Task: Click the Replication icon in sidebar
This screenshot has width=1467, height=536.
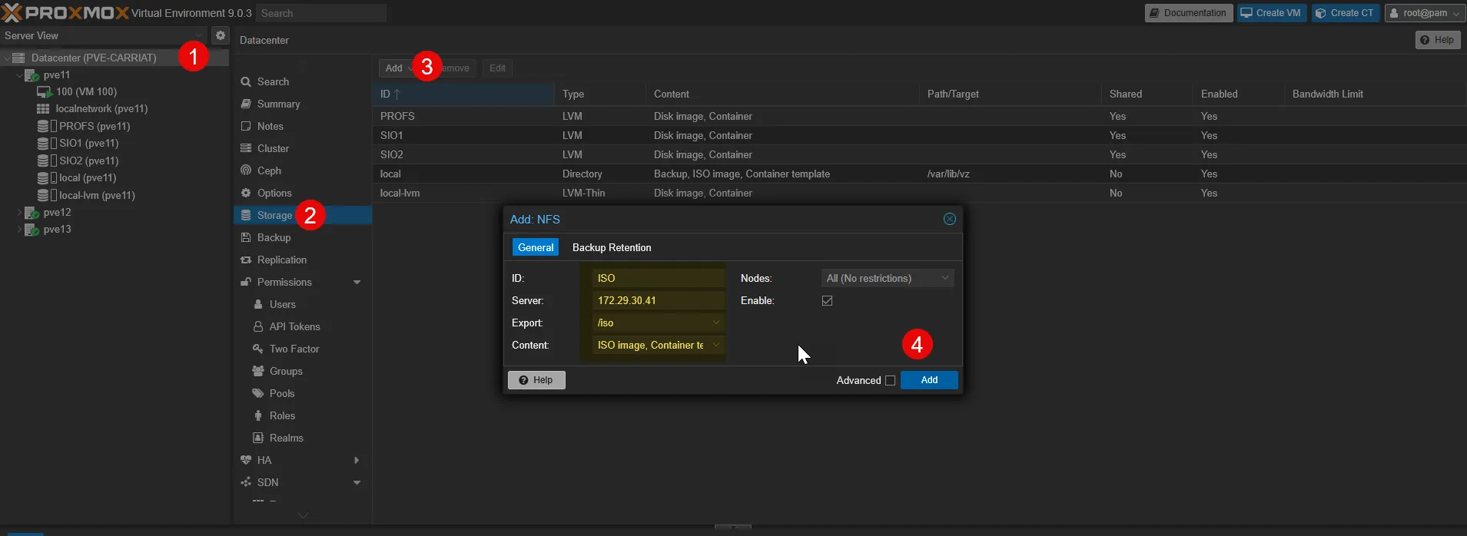Action: pyautogui.click(x=246, y=260)
